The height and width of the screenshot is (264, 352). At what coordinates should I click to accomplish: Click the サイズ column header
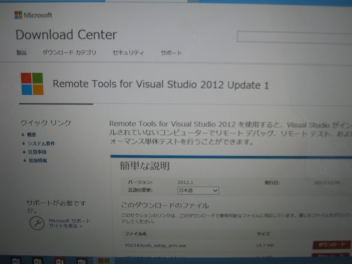263,234
